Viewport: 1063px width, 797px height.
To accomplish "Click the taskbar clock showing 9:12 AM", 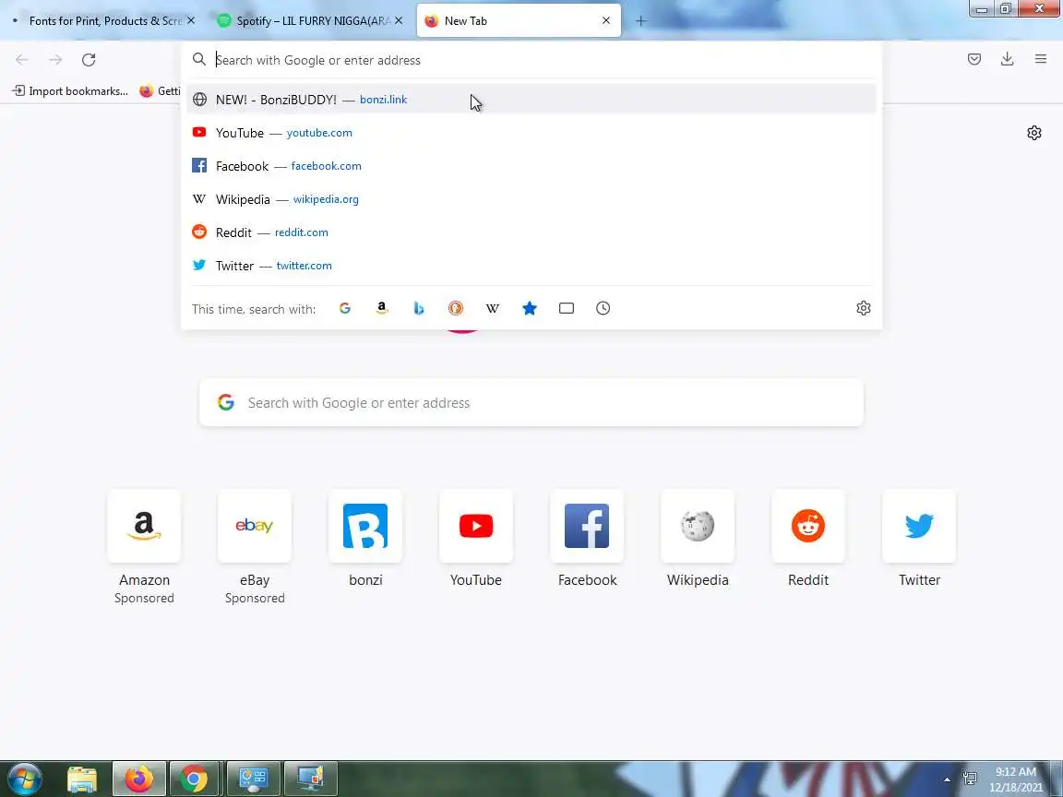I will (x=1016, y=779).
